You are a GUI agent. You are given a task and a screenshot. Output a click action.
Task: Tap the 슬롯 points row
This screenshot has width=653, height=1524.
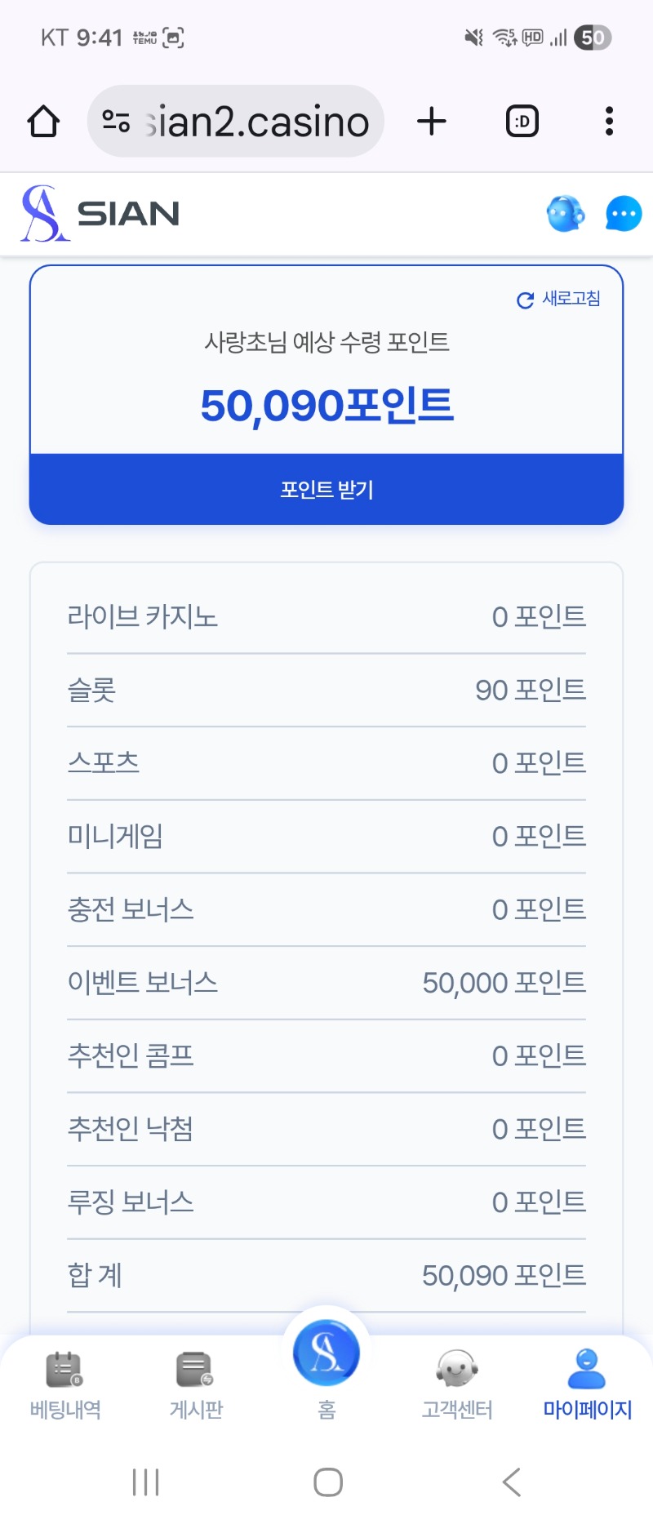click(x=326, y=690)
